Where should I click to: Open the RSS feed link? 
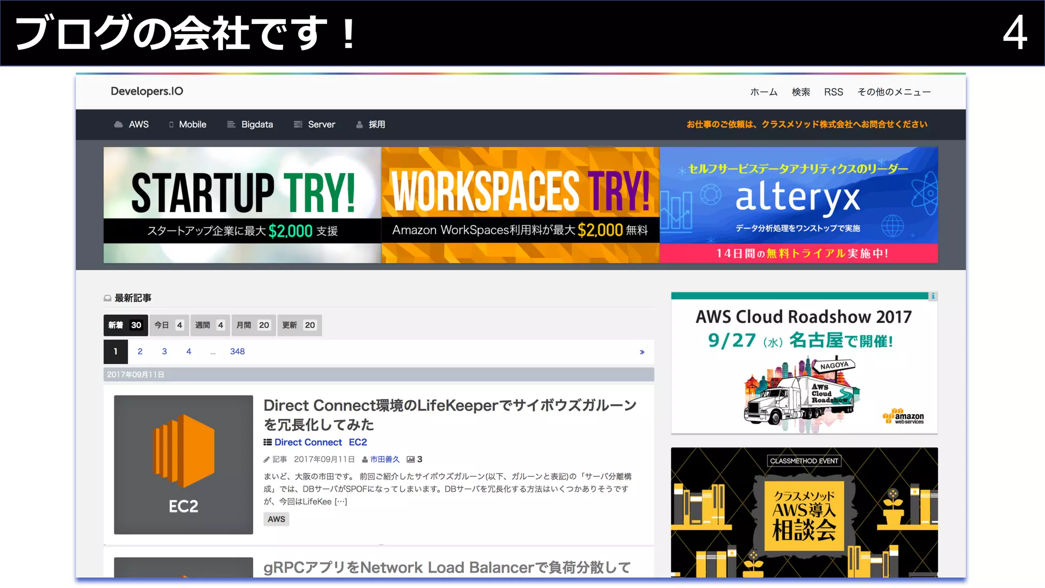pyautogui.click(x=833, y=92)
